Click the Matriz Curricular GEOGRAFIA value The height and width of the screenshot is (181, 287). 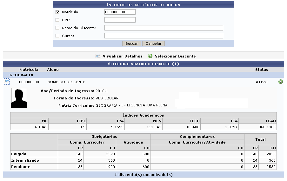coord(131,105)
